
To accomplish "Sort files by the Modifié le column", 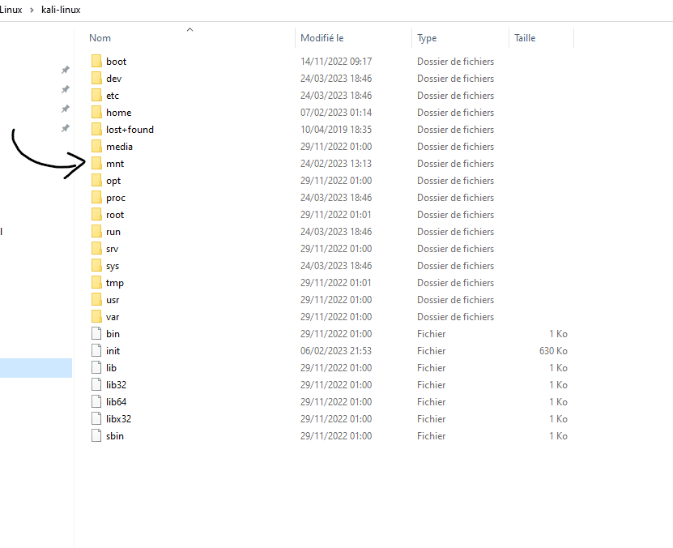I will [322, 38].
